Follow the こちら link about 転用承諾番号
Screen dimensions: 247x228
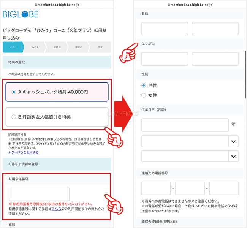pyautogui.click(x=56, y=209)
